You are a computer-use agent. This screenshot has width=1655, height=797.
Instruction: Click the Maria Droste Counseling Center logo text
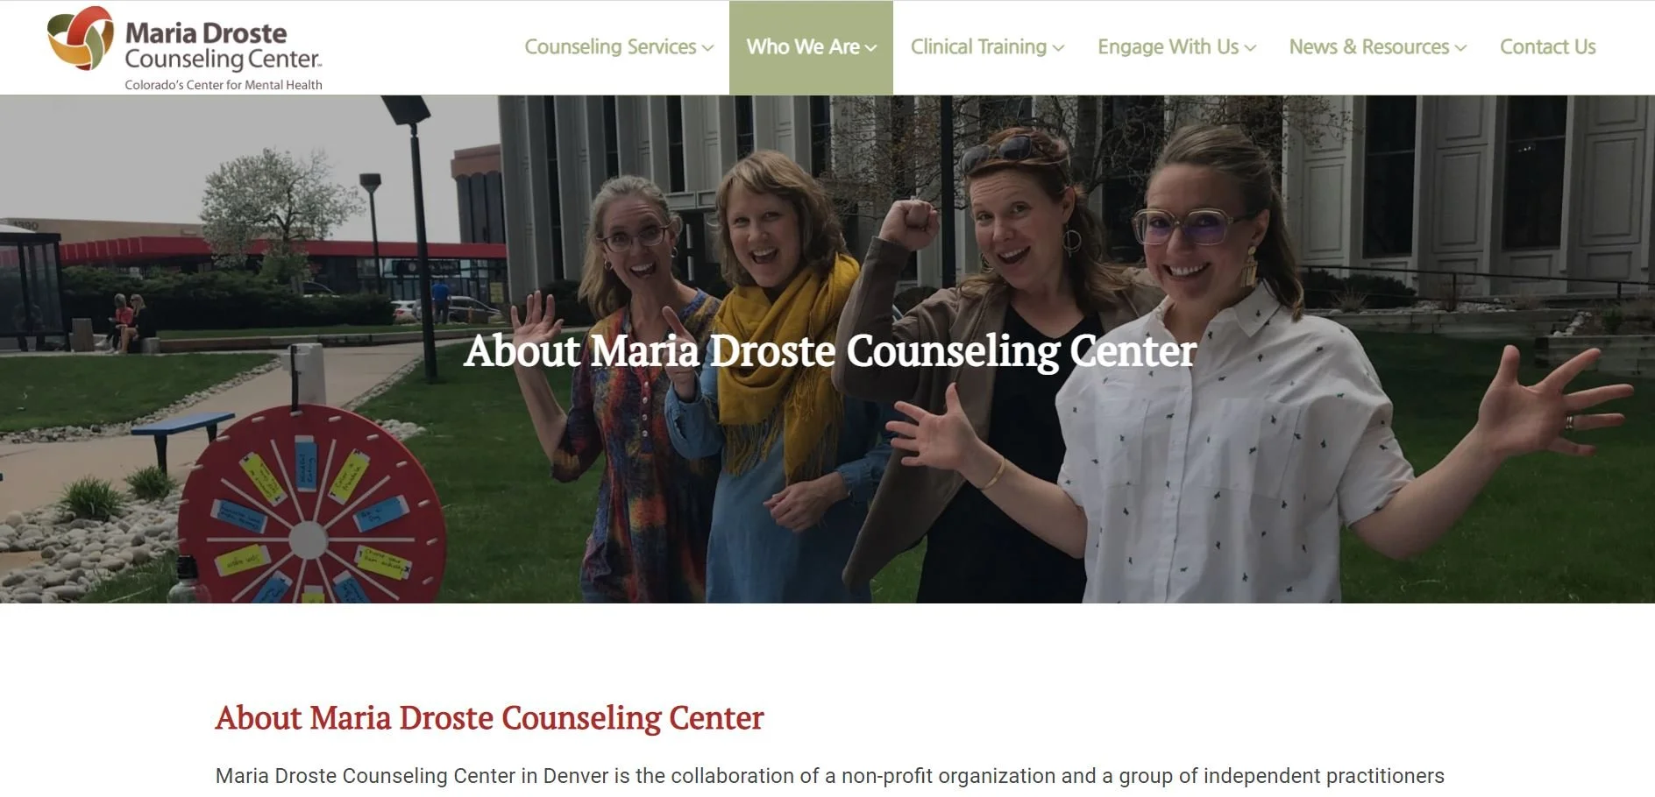pos(224,46)
